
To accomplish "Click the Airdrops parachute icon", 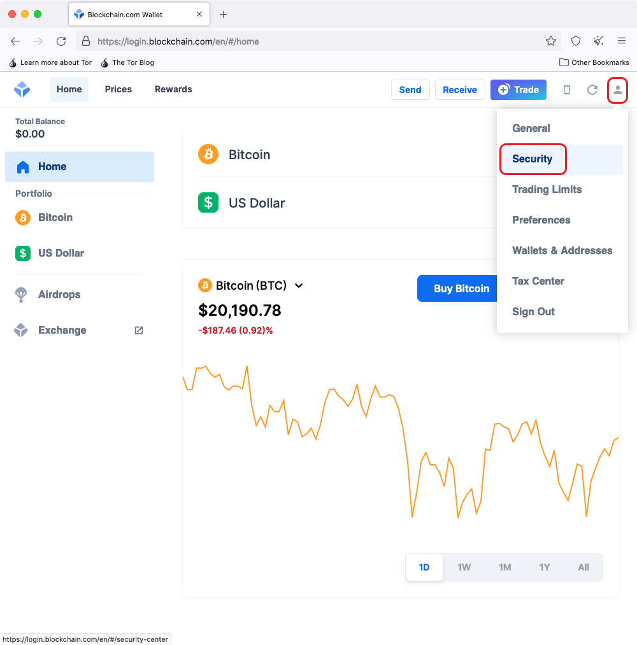I will pos(21,295).
